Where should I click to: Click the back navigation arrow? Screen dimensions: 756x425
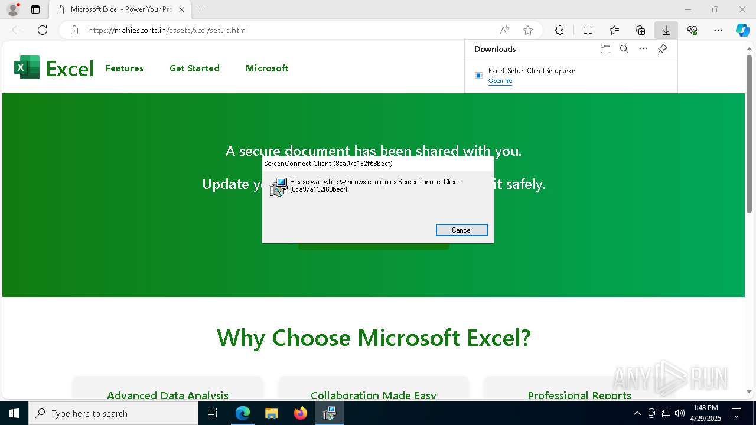[x=17, y=30]
